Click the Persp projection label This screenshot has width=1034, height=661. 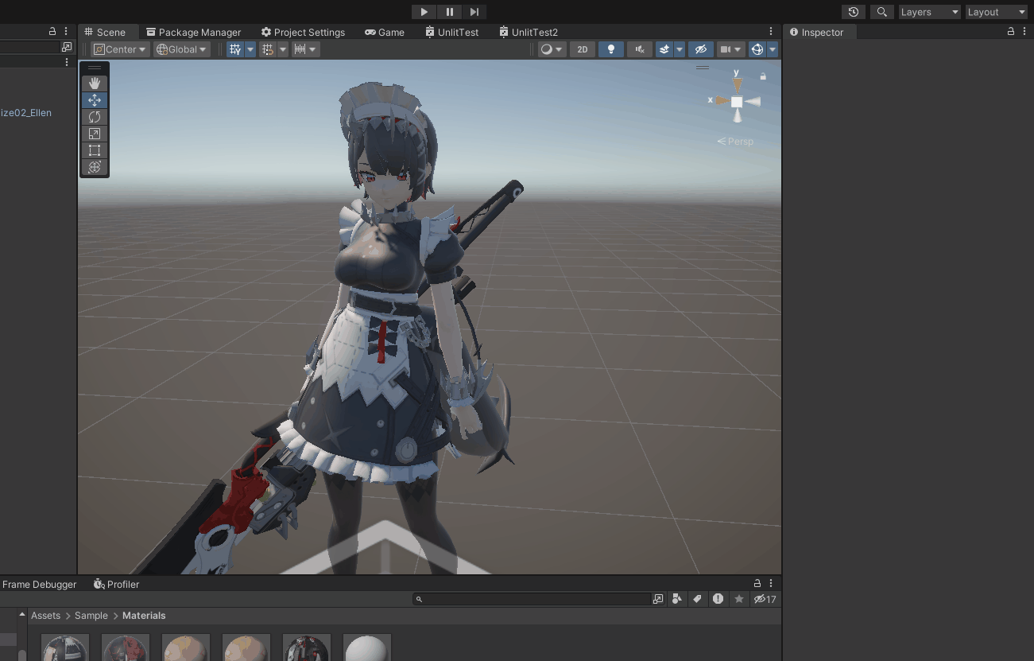735,142
